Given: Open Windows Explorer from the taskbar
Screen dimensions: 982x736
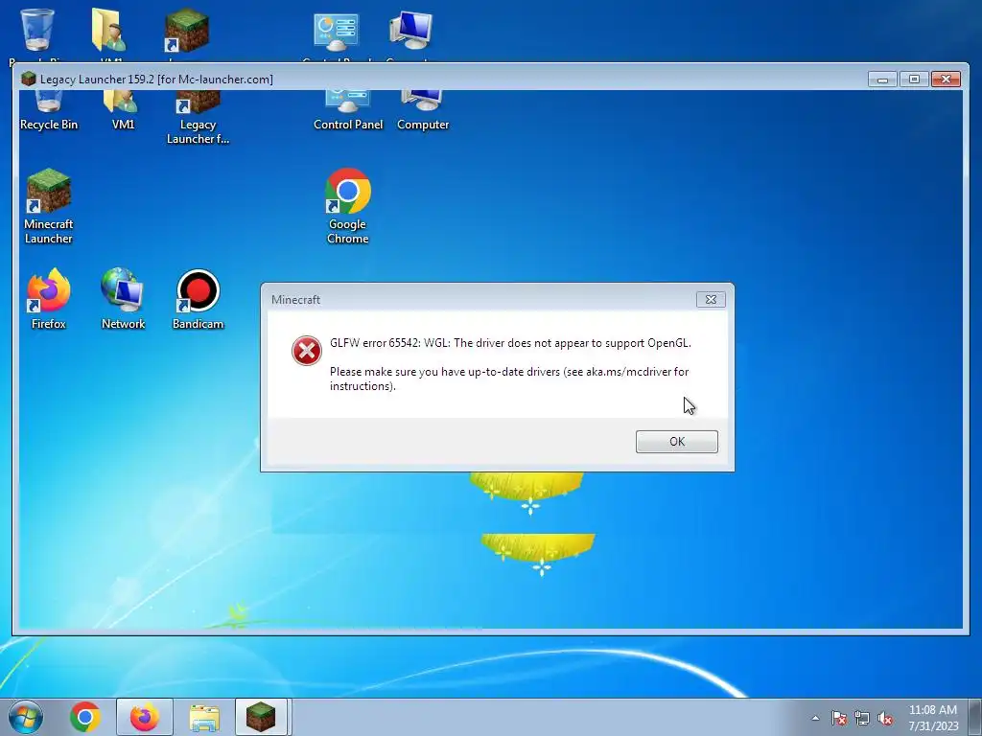Looking at the screenshot, I should [204, 718].
